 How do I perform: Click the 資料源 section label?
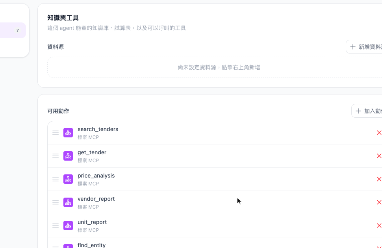coord(56,47)
